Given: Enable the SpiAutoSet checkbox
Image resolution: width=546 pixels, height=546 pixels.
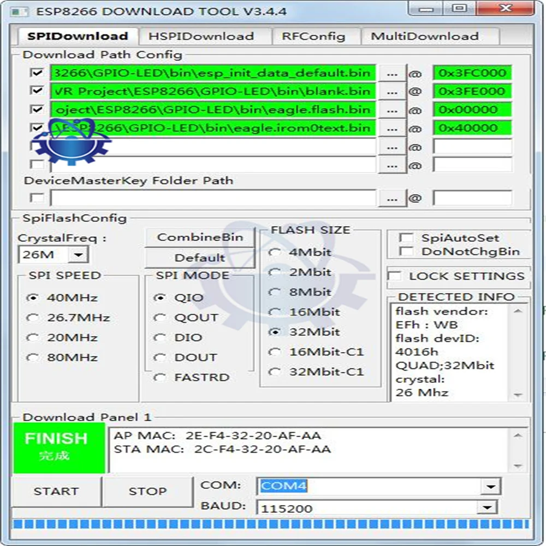Looking at the screenshot, I should [406, 238].
